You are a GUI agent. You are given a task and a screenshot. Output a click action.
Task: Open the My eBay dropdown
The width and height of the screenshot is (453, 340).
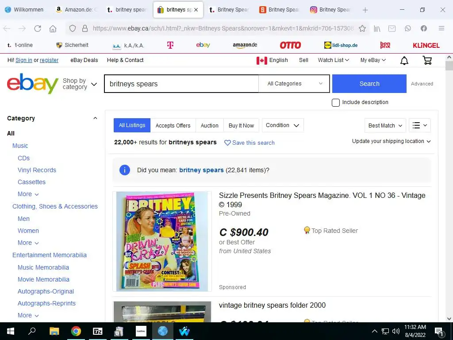click(x=373, y=60)
